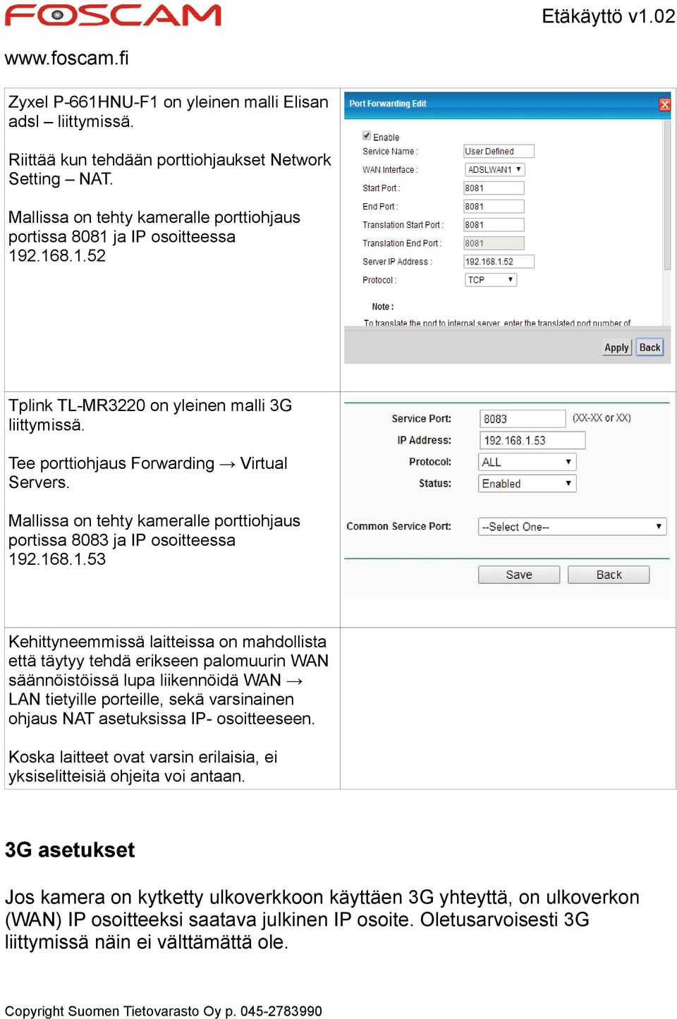Click Back in Port Forwarding Edit dialog
This screenshot has width=677, height=1019.
point(649,348)
